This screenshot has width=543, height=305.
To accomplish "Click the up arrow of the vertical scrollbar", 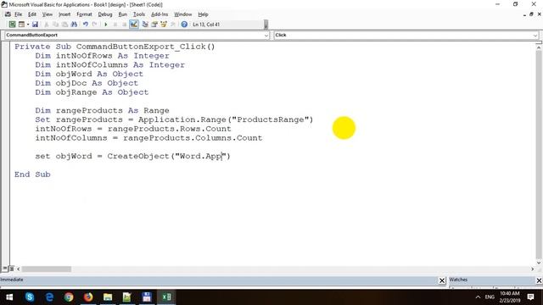I will [539, 47].
